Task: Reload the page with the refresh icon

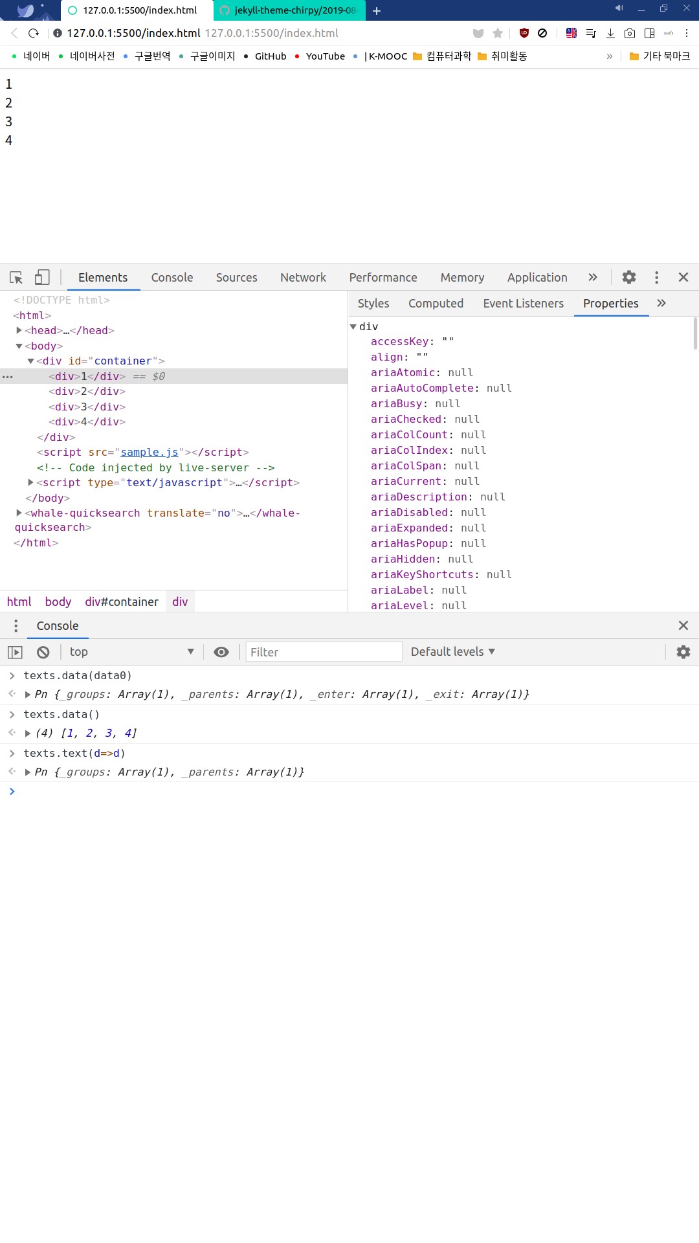Action: [x=34, y=33]
